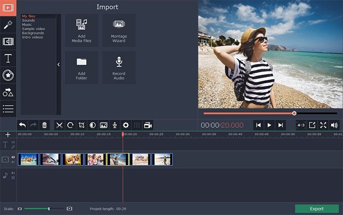Delete selected clip with trash icon
This screenshot has height=215, width=343.
point(44,125)
